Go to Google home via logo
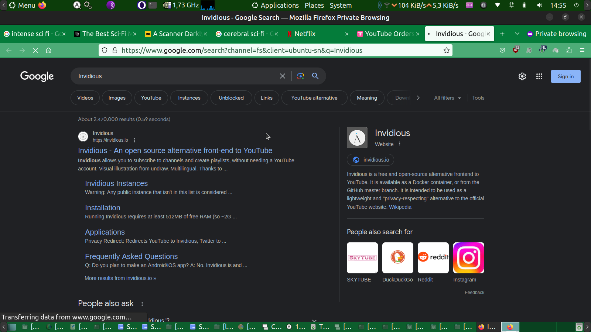Viewport: 591px width, 332px height. coord(37,76)
